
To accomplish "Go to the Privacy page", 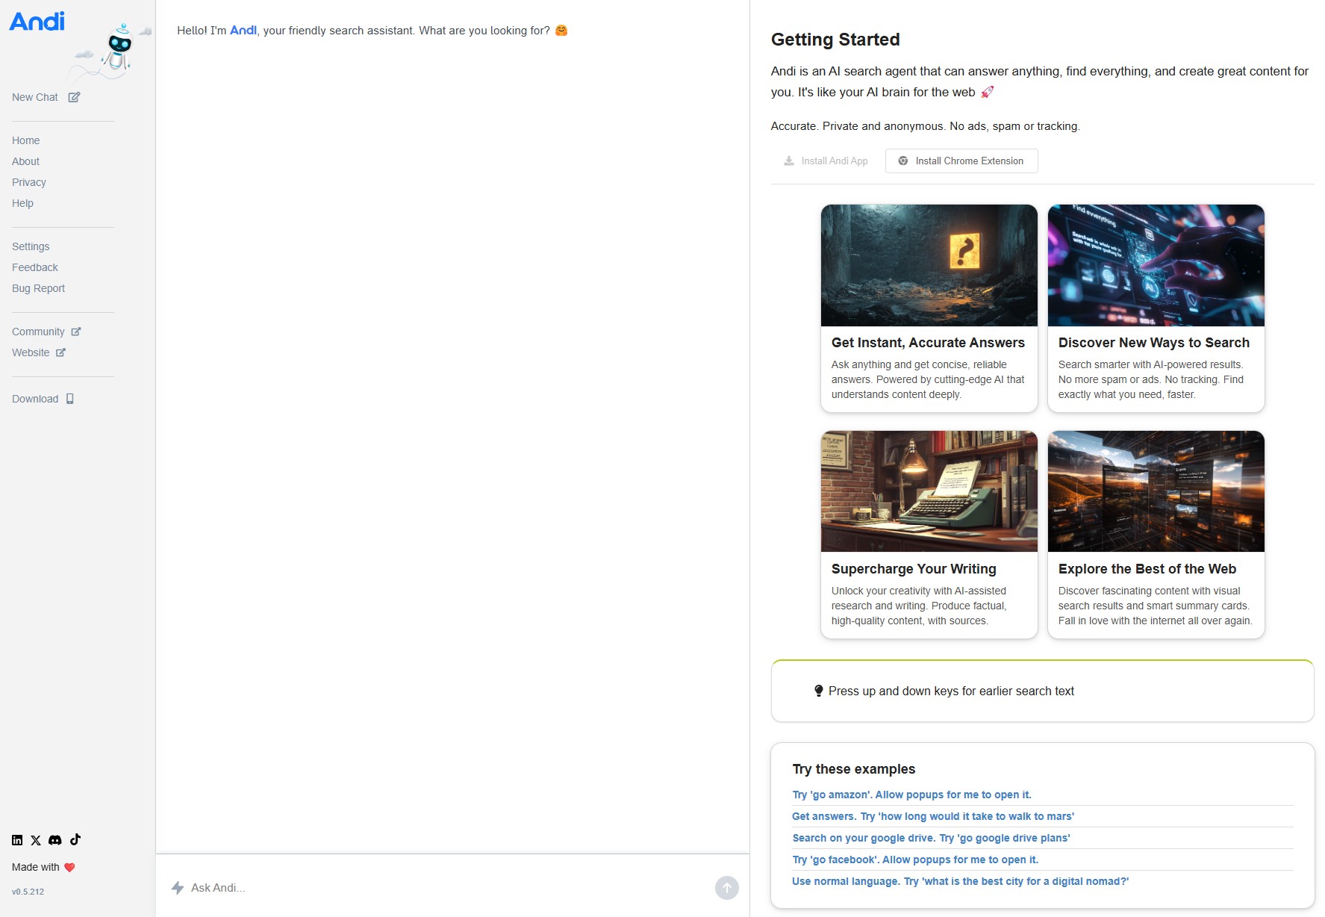I will click(x=29, y=182).
